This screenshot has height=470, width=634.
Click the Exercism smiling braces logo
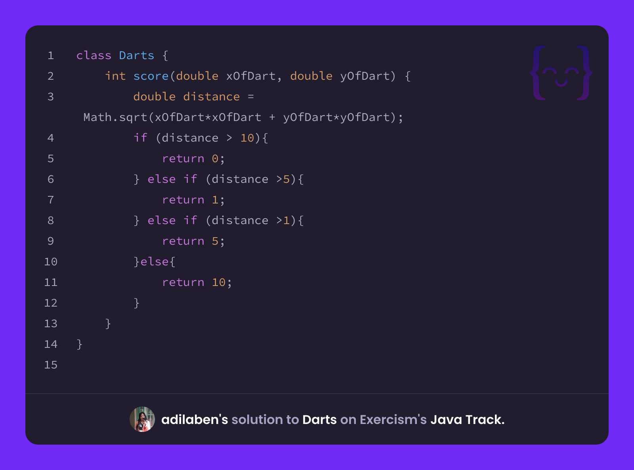click(x=561, y=73)
